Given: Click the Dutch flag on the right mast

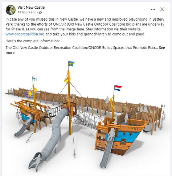Looking at the screenshot, I should tap(118, 88).
